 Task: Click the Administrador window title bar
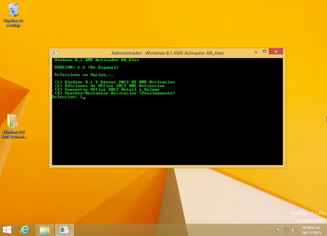pyautogui.click(x=167, y=53)
